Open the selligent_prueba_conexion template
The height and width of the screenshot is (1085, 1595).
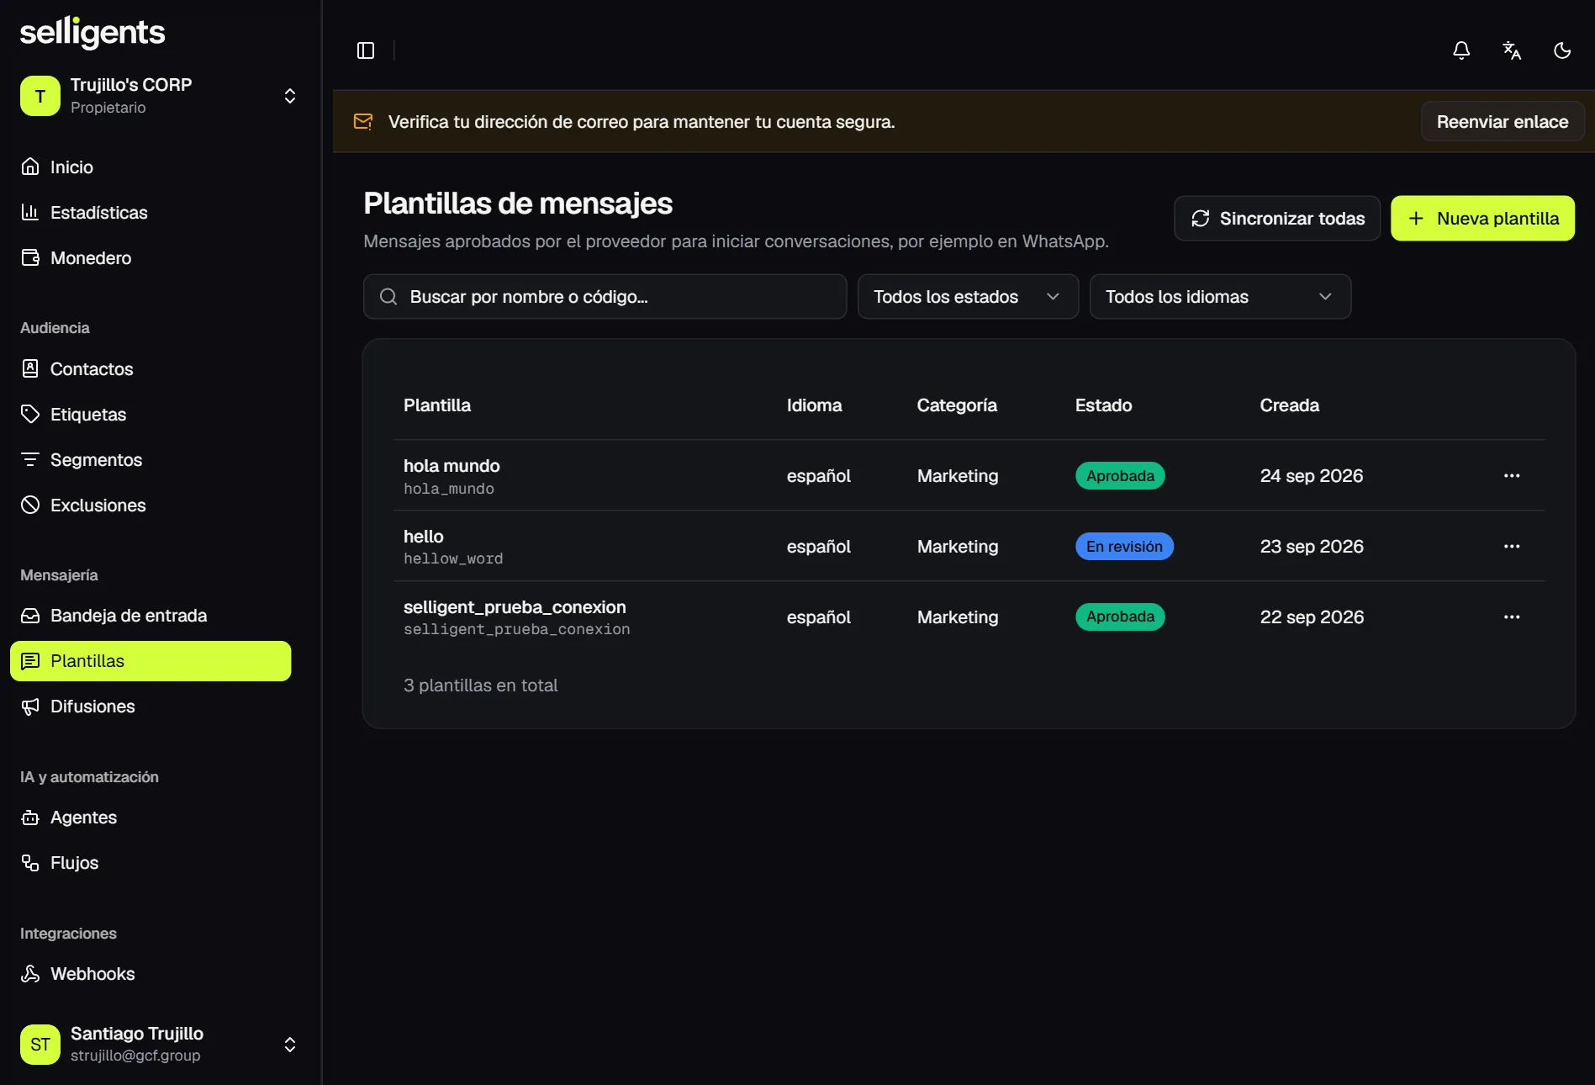(x=515, y=607)
